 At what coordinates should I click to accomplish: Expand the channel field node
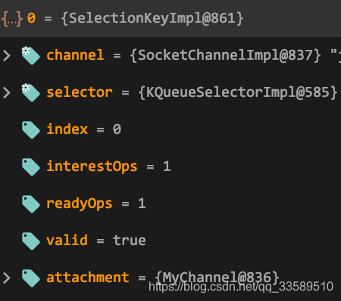[x=7, y=55]
